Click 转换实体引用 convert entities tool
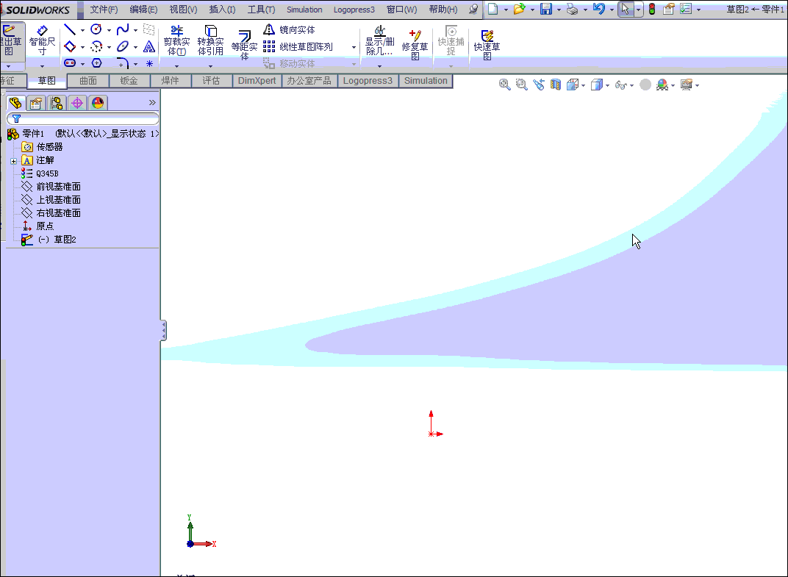 point(210,40)
